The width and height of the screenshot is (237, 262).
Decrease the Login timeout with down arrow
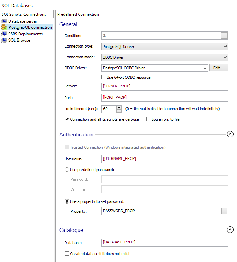pos(119,111)
